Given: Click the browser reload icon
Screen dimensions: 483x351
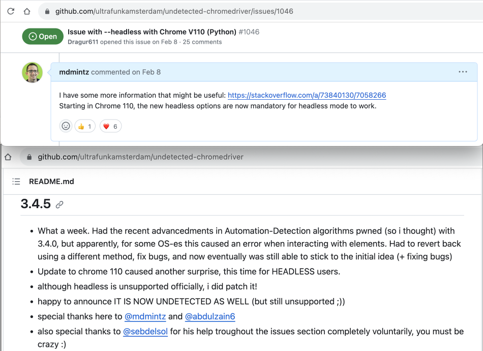Looking at the screenshot, I should pyautogui.click(x=11, y=11).
